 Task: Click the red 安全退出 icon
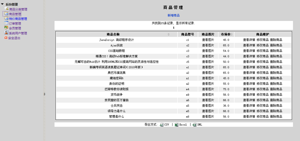tap(6, 38)
